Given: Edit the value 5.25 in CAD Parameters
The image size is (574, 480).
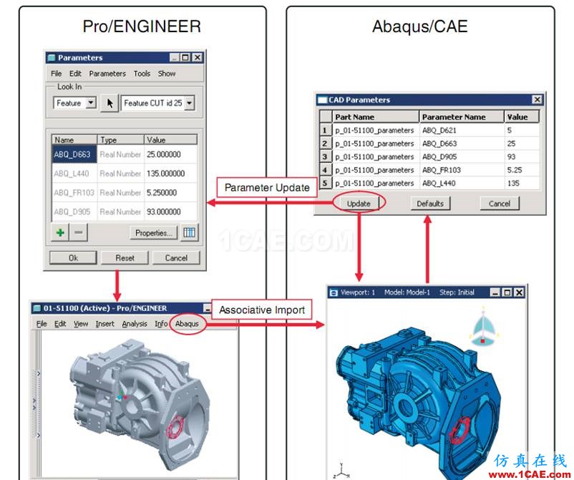Looking at the screenshot, I should click(x=522, y=170).
